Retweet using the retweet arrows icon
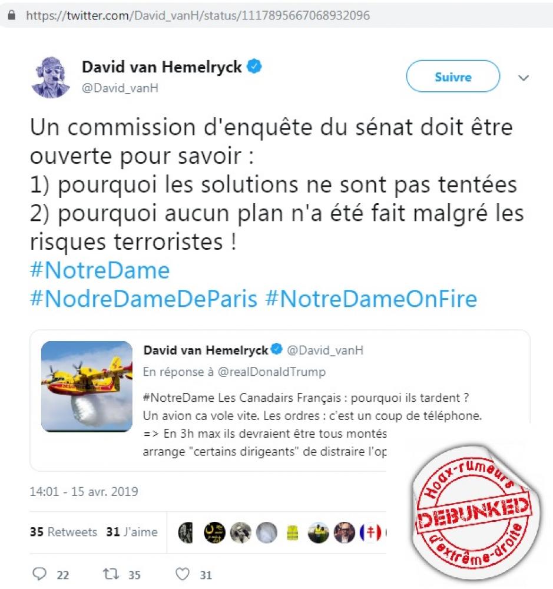Viewport: 553px width, 589px height. (x=111, y=574)
